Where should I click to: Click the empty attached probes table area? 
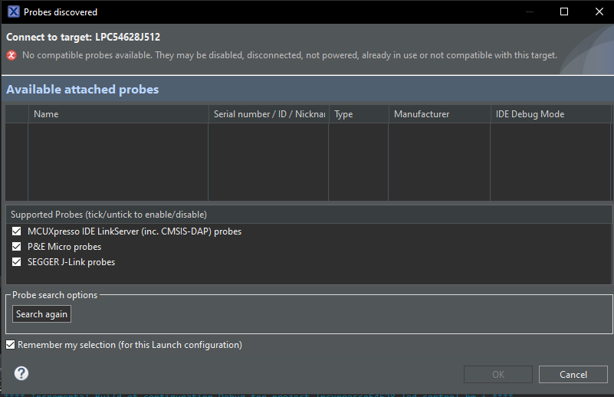[x=307, y=162]
